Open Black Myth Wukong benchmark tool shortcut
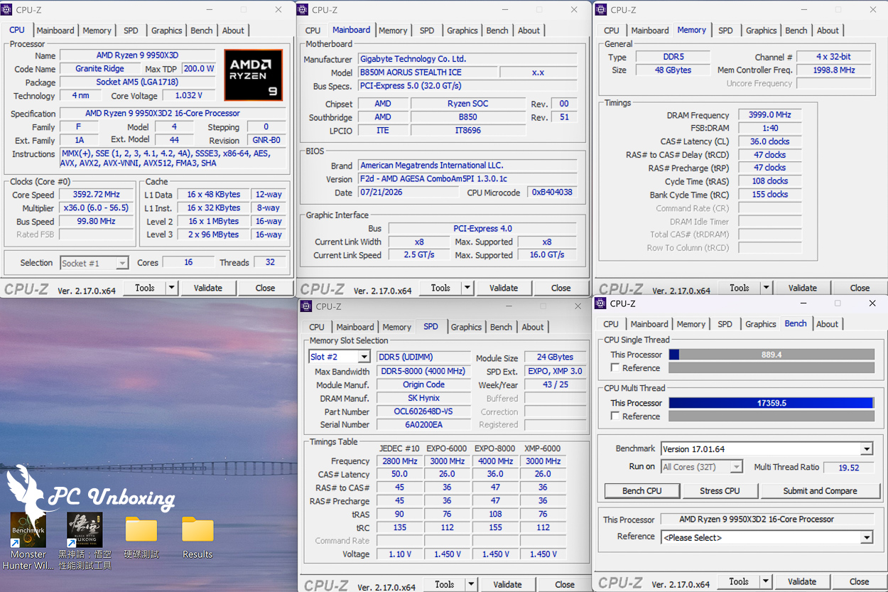Image resolution: width=888 pixels, height=592 pixels. click(85, 542)
